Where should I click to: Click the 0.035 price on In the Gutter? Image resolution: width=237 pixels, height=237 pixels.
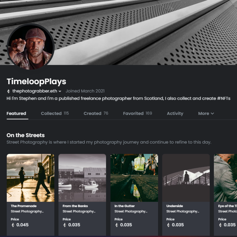126,225
